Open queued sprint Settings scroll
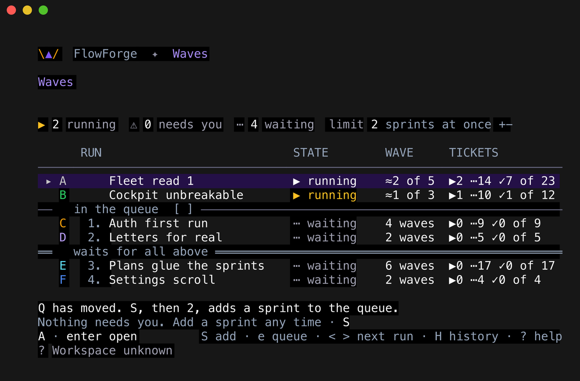 point(162,280)
